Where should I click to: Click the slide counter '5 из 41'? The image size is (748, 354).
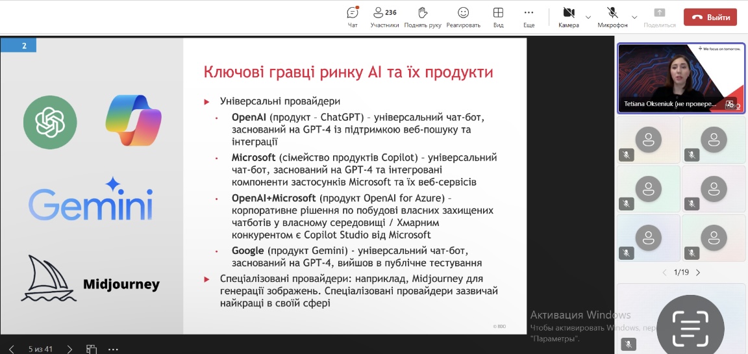tap(40, 349)
